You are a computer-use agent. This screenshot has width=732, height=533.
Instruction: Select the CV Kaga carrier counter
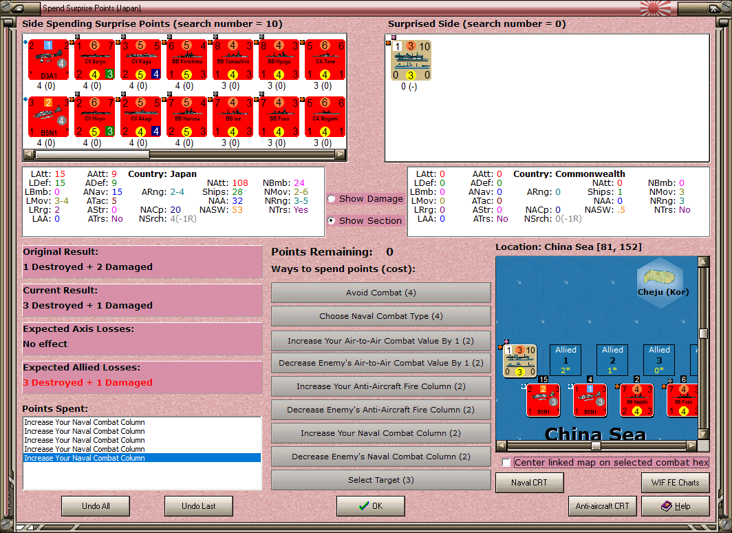[x=141, y=60]
